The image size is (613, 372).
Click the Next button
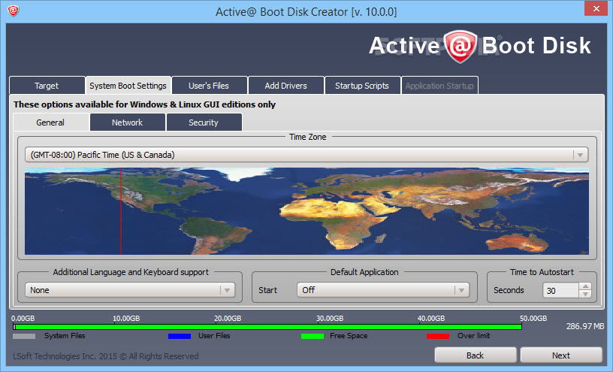[x=561, y=355]
